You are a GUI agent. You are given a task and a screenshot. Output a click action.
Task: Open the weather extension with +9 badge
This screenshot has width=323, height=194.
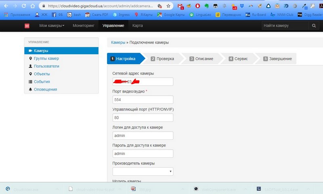click(x=234, y=6)
